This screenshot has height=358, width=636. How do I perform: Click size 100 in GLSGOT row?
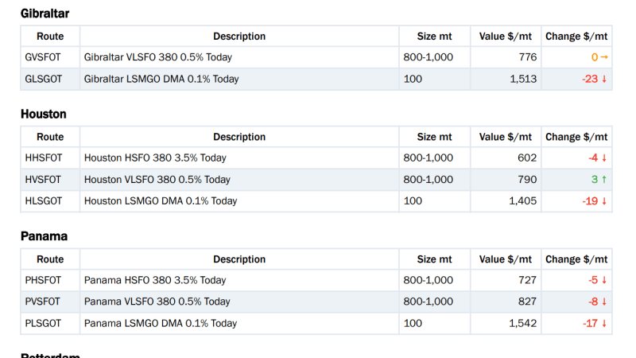[x=413, y=79]
